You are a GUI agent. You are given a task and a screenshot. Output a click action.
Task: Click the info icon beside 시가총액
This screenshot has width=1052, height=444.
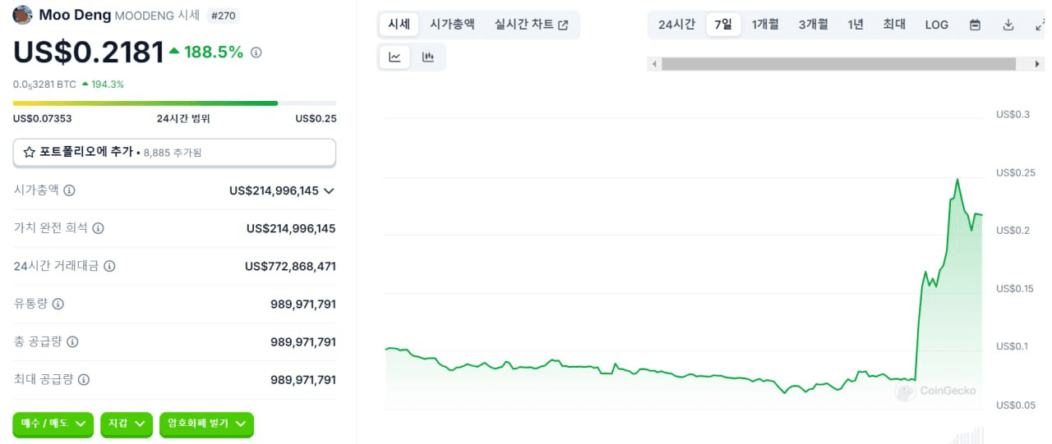(69, 190)
